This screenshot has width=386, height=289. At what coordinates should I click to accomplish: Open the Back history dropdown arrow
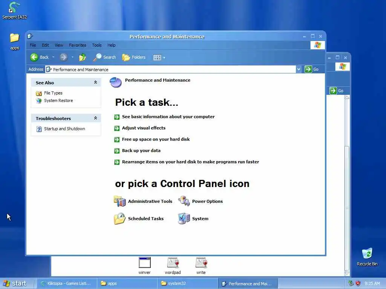point(53,57)
